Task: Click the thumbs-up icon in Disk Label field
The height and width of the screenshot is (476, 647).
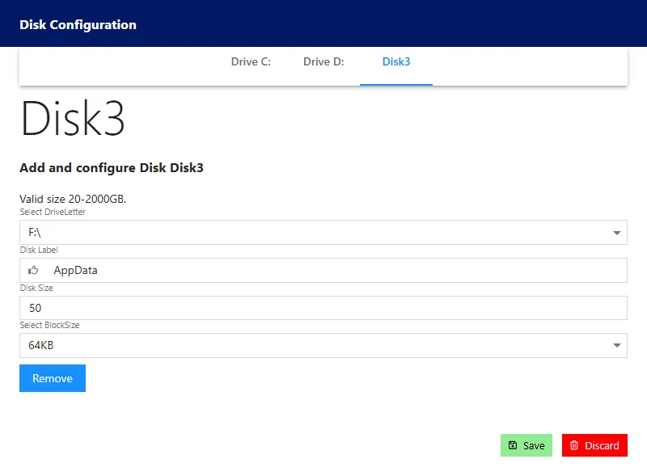Action: pos(33,270)
